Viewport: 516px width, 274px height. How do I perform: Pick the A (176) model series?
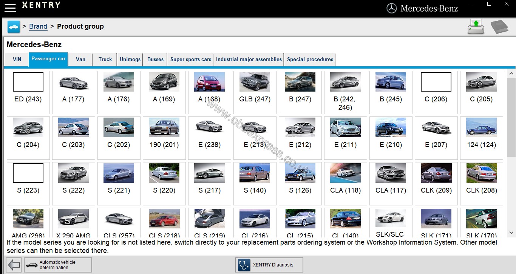[119, 92]
